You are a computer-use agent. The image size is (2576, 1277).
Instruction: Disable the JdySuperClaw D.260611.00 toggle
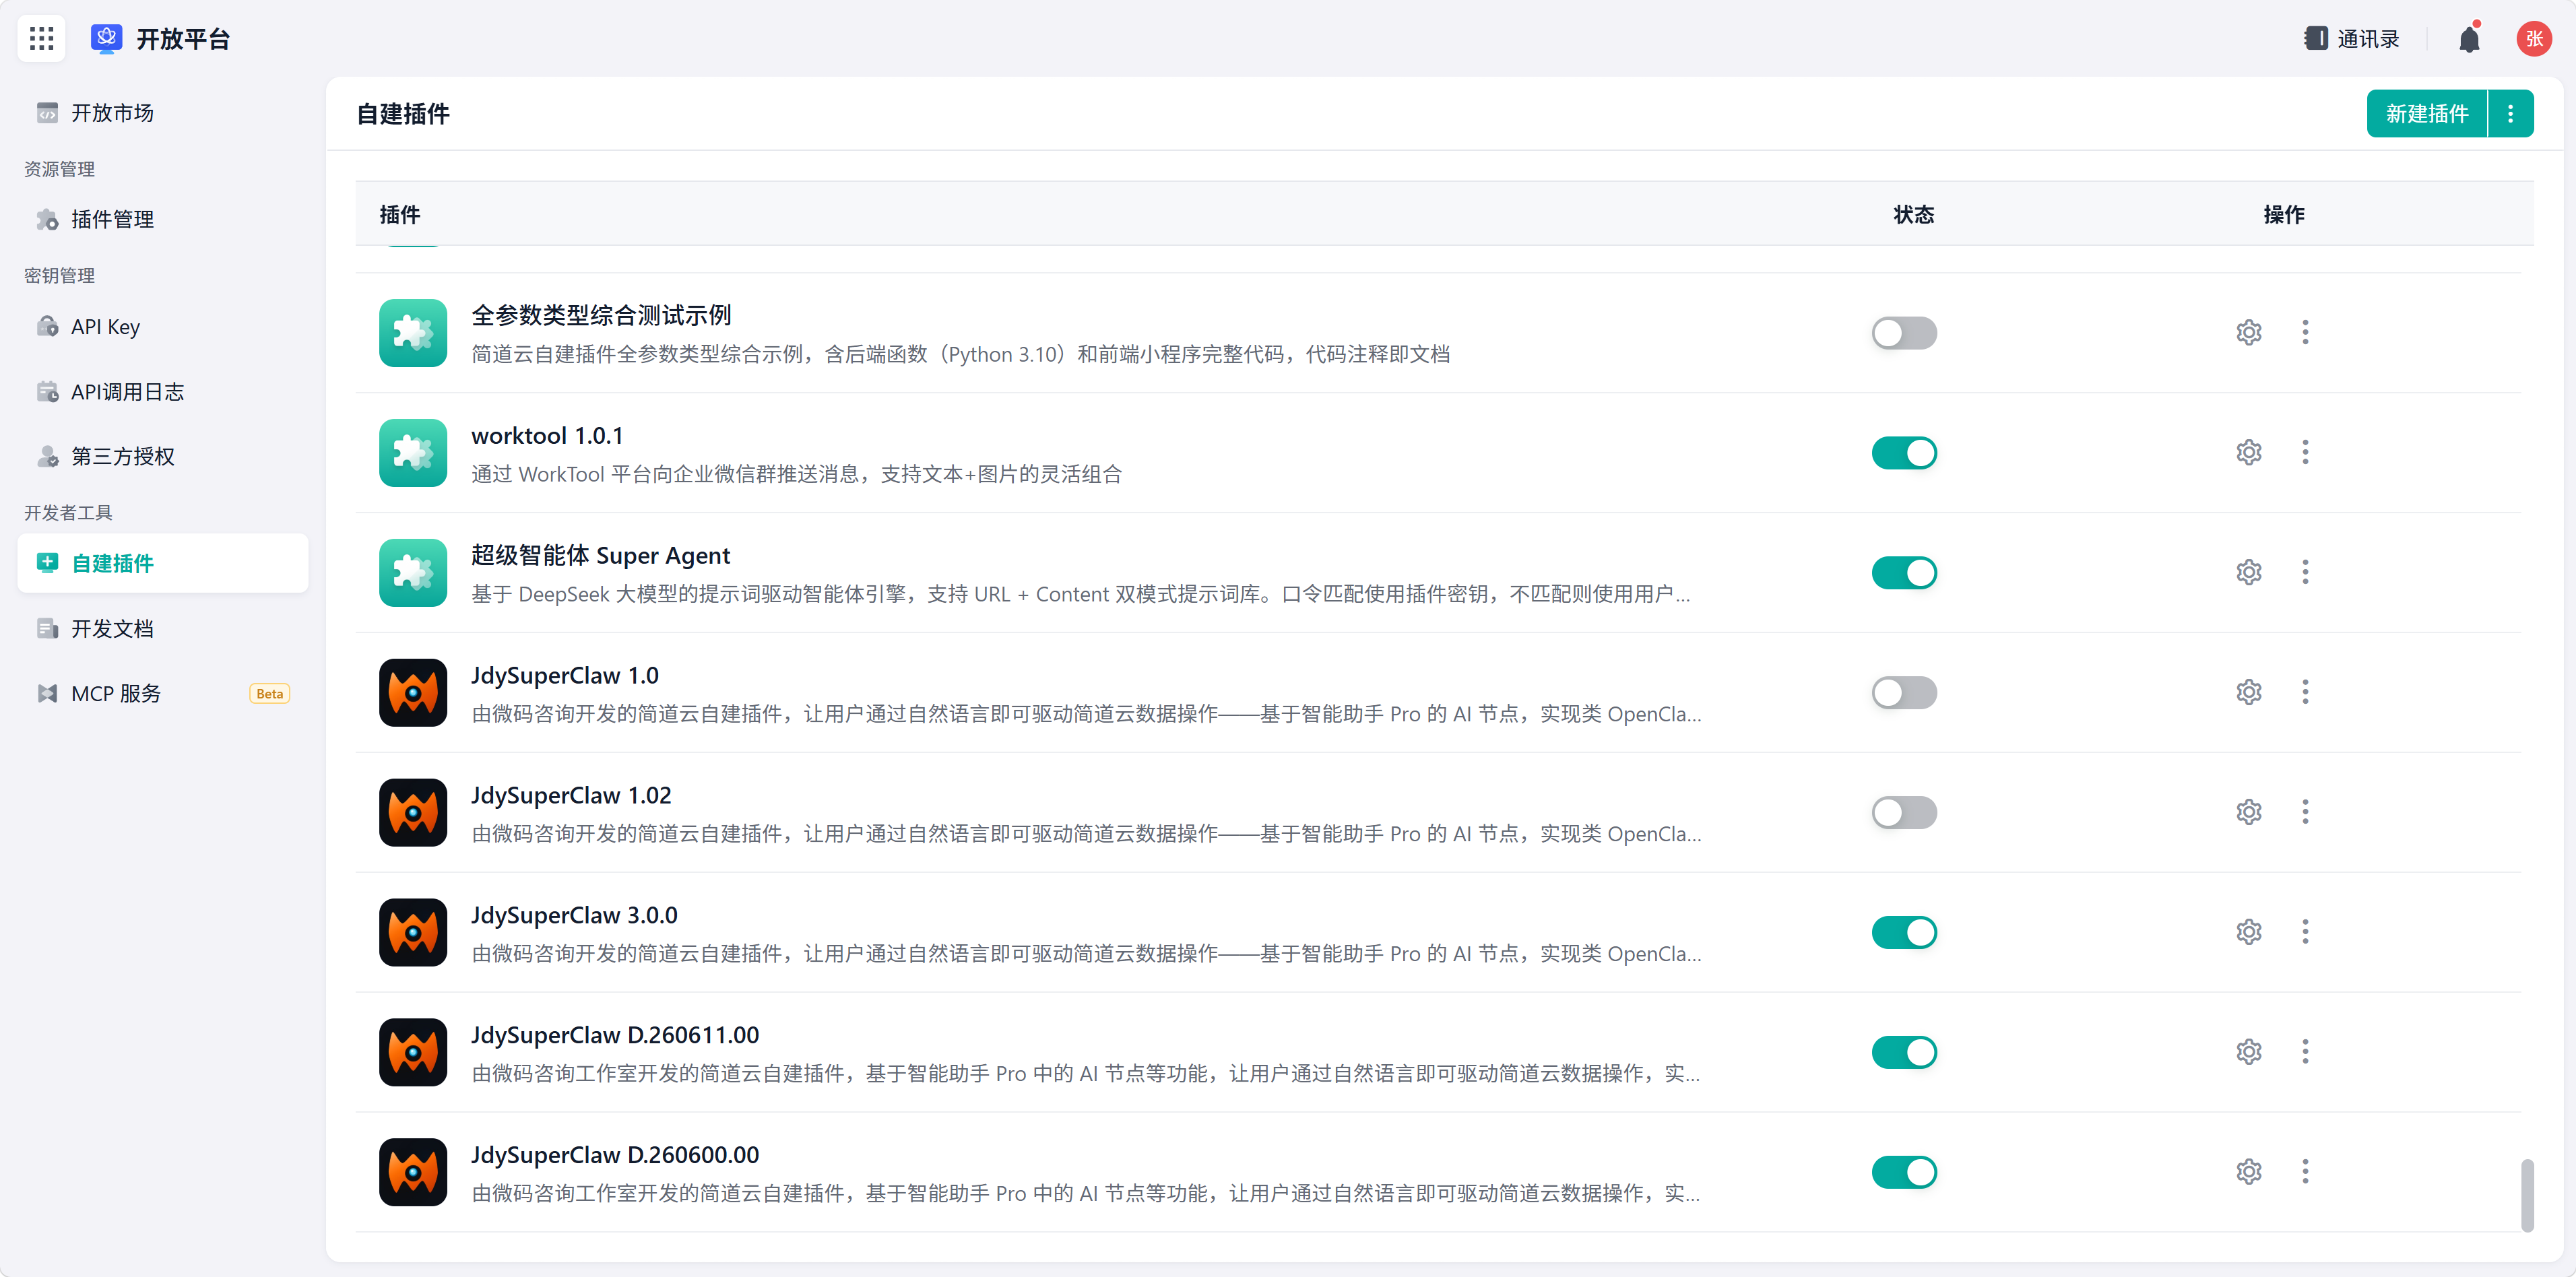(x=1904, y=1053)
